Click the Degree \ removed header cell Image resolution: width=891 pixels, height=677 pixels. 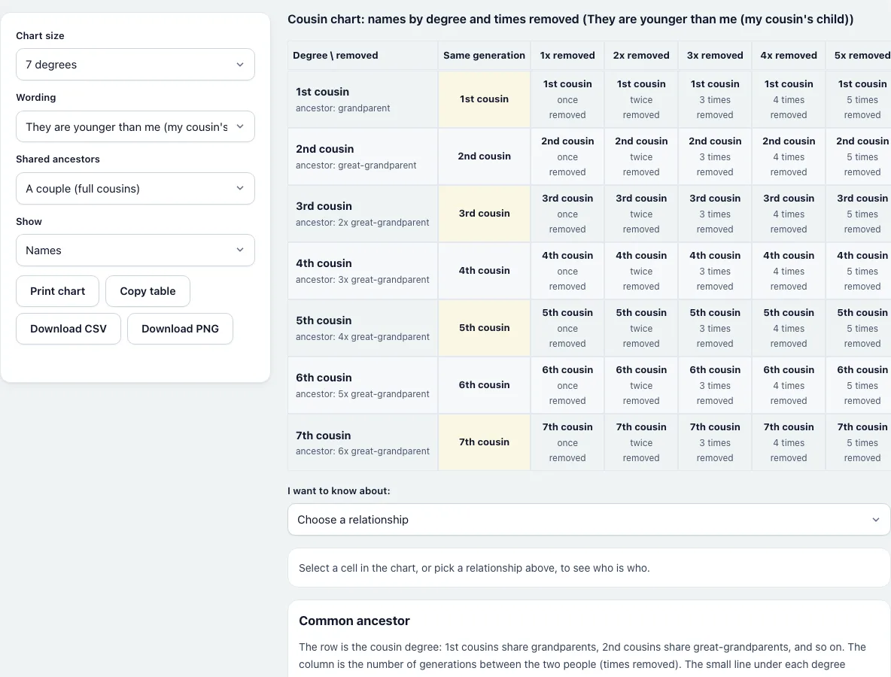coord(363,55)
